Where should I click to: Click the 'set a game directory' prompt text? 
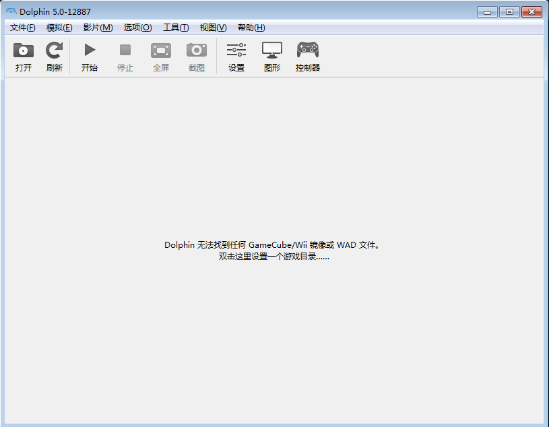click(x=274, y=257)
